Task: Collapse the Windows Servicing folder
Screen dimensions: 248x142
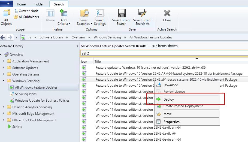Action: click(4, 81)
